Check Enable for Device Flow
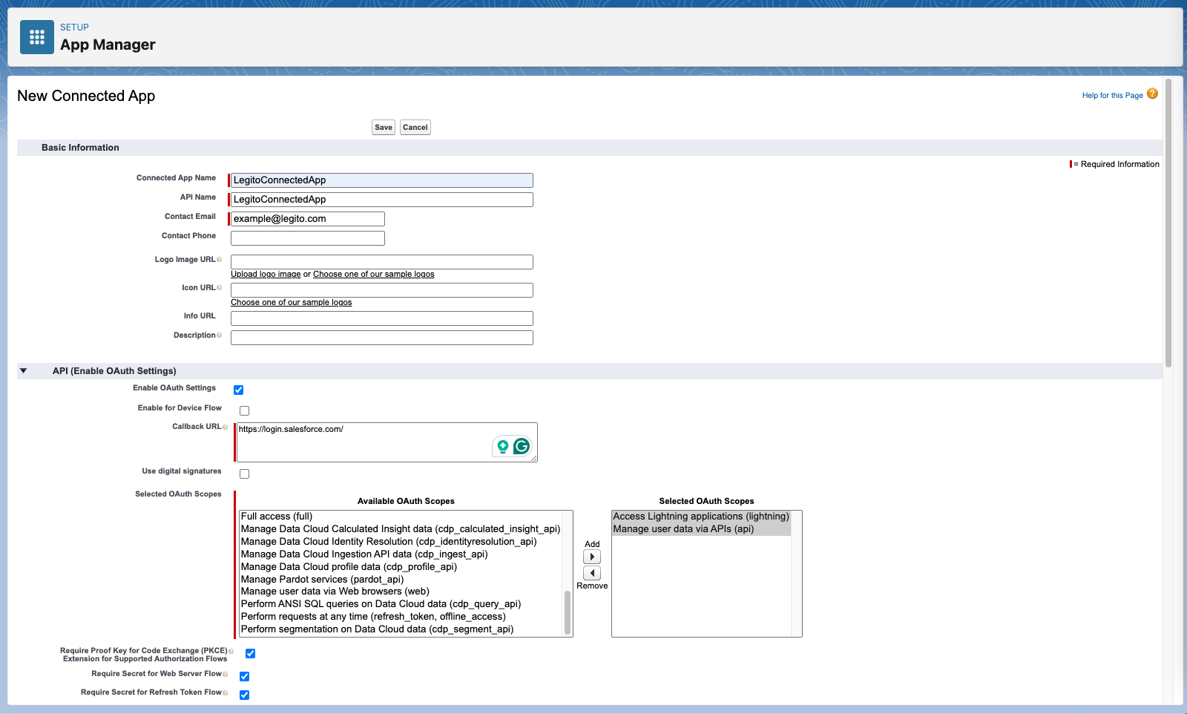1187x714 pixels. pos(245,411)
